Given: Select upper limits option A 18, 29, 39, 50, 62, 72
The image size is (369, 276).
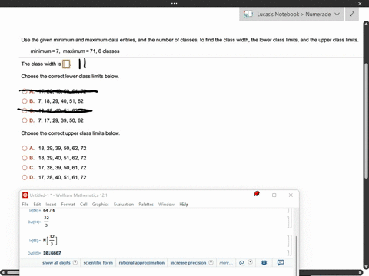Looking at the screenshot, I should (25, 148).
